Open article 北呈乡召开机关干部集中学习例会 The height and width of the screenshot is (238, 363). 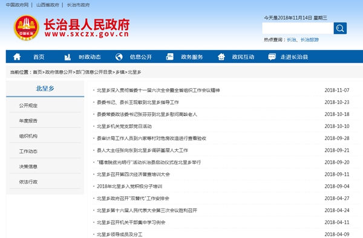(x=131, y=222)
